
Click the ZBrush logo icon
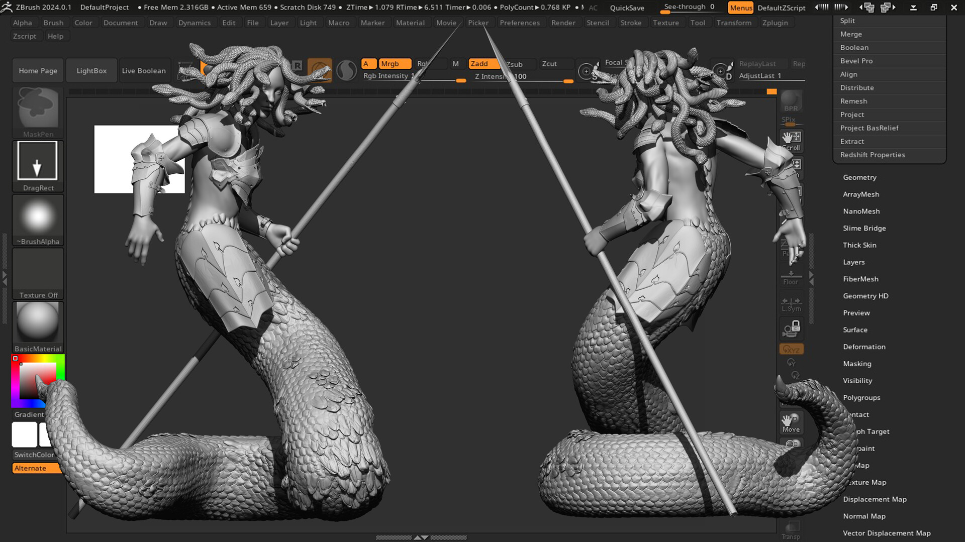tap(7, 7)
